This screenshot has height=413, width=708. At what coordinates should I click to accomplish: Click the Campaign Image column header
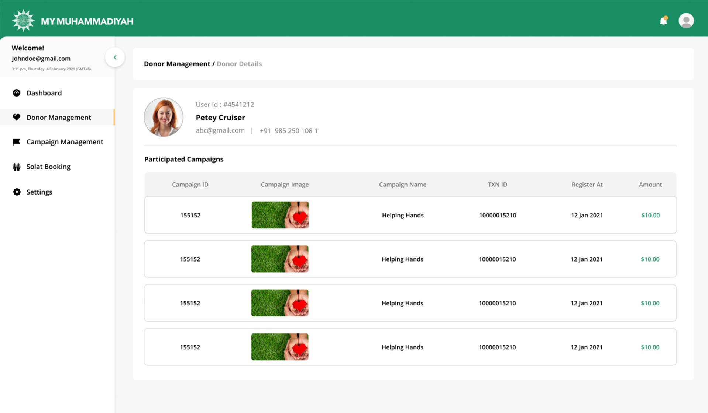[x=285, y=185]
